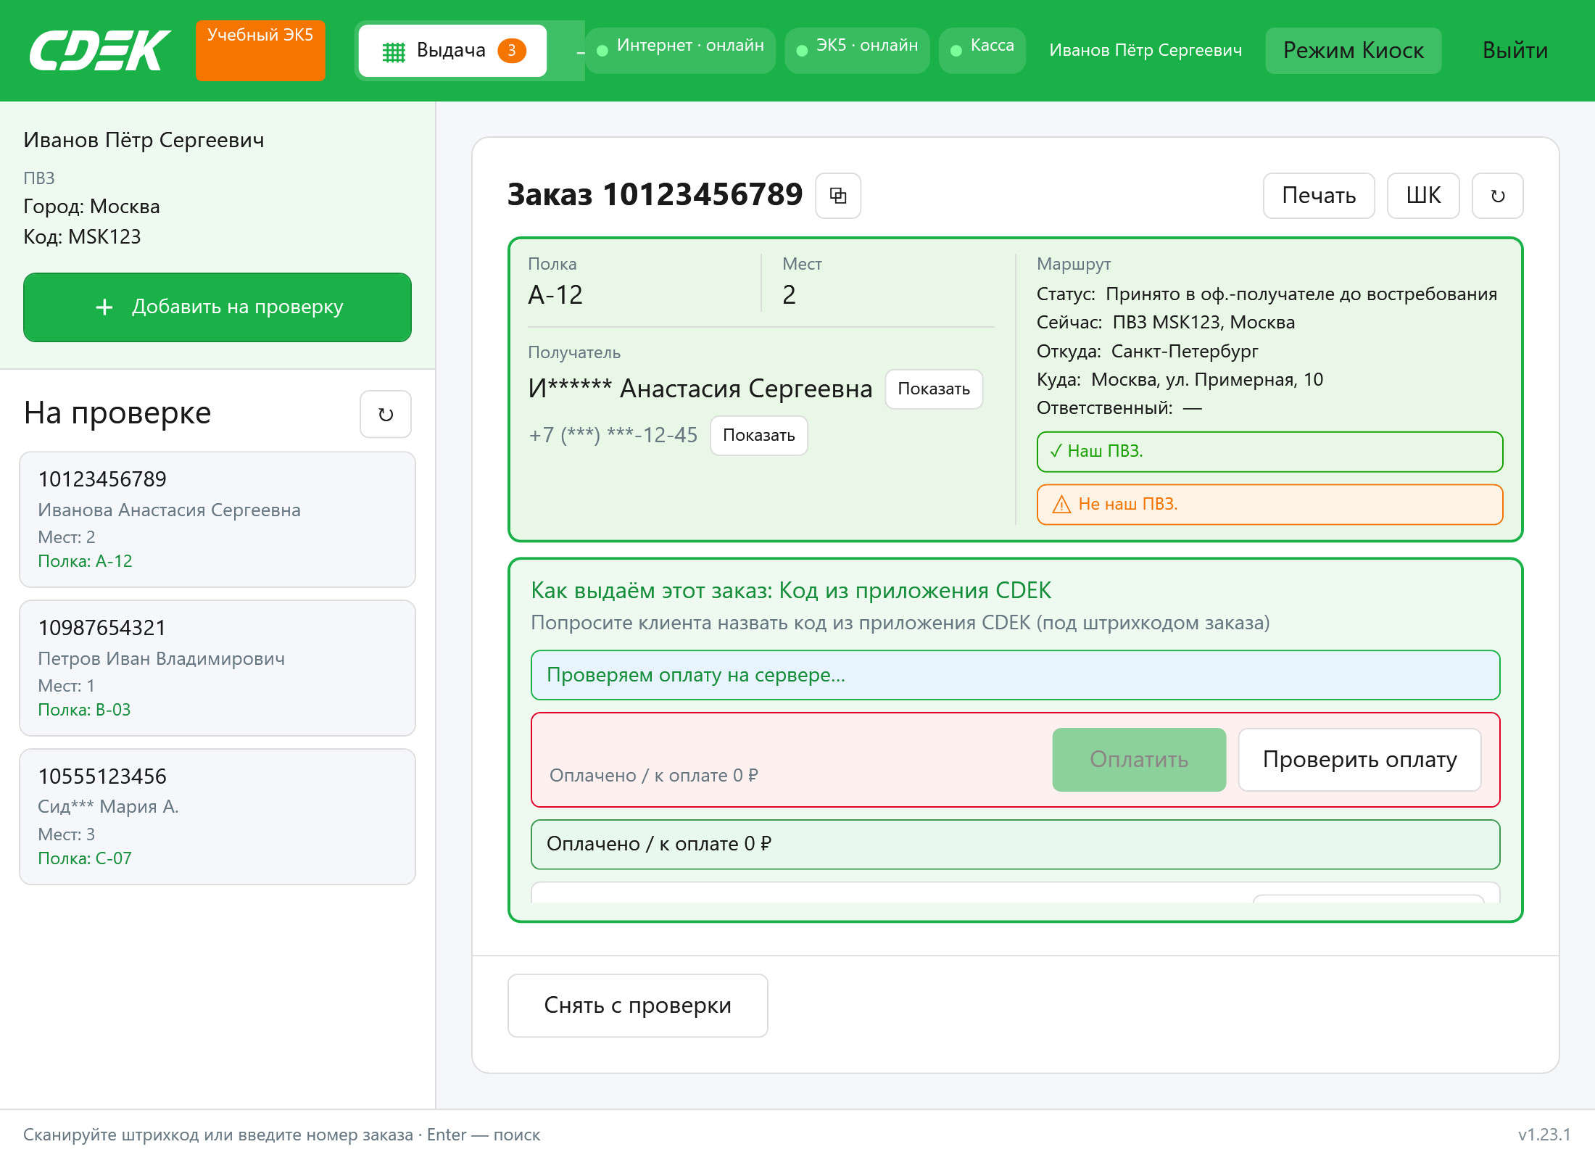1595x1160 pixels.
Task: Click the Печать button
Action: pos(1319,195)
